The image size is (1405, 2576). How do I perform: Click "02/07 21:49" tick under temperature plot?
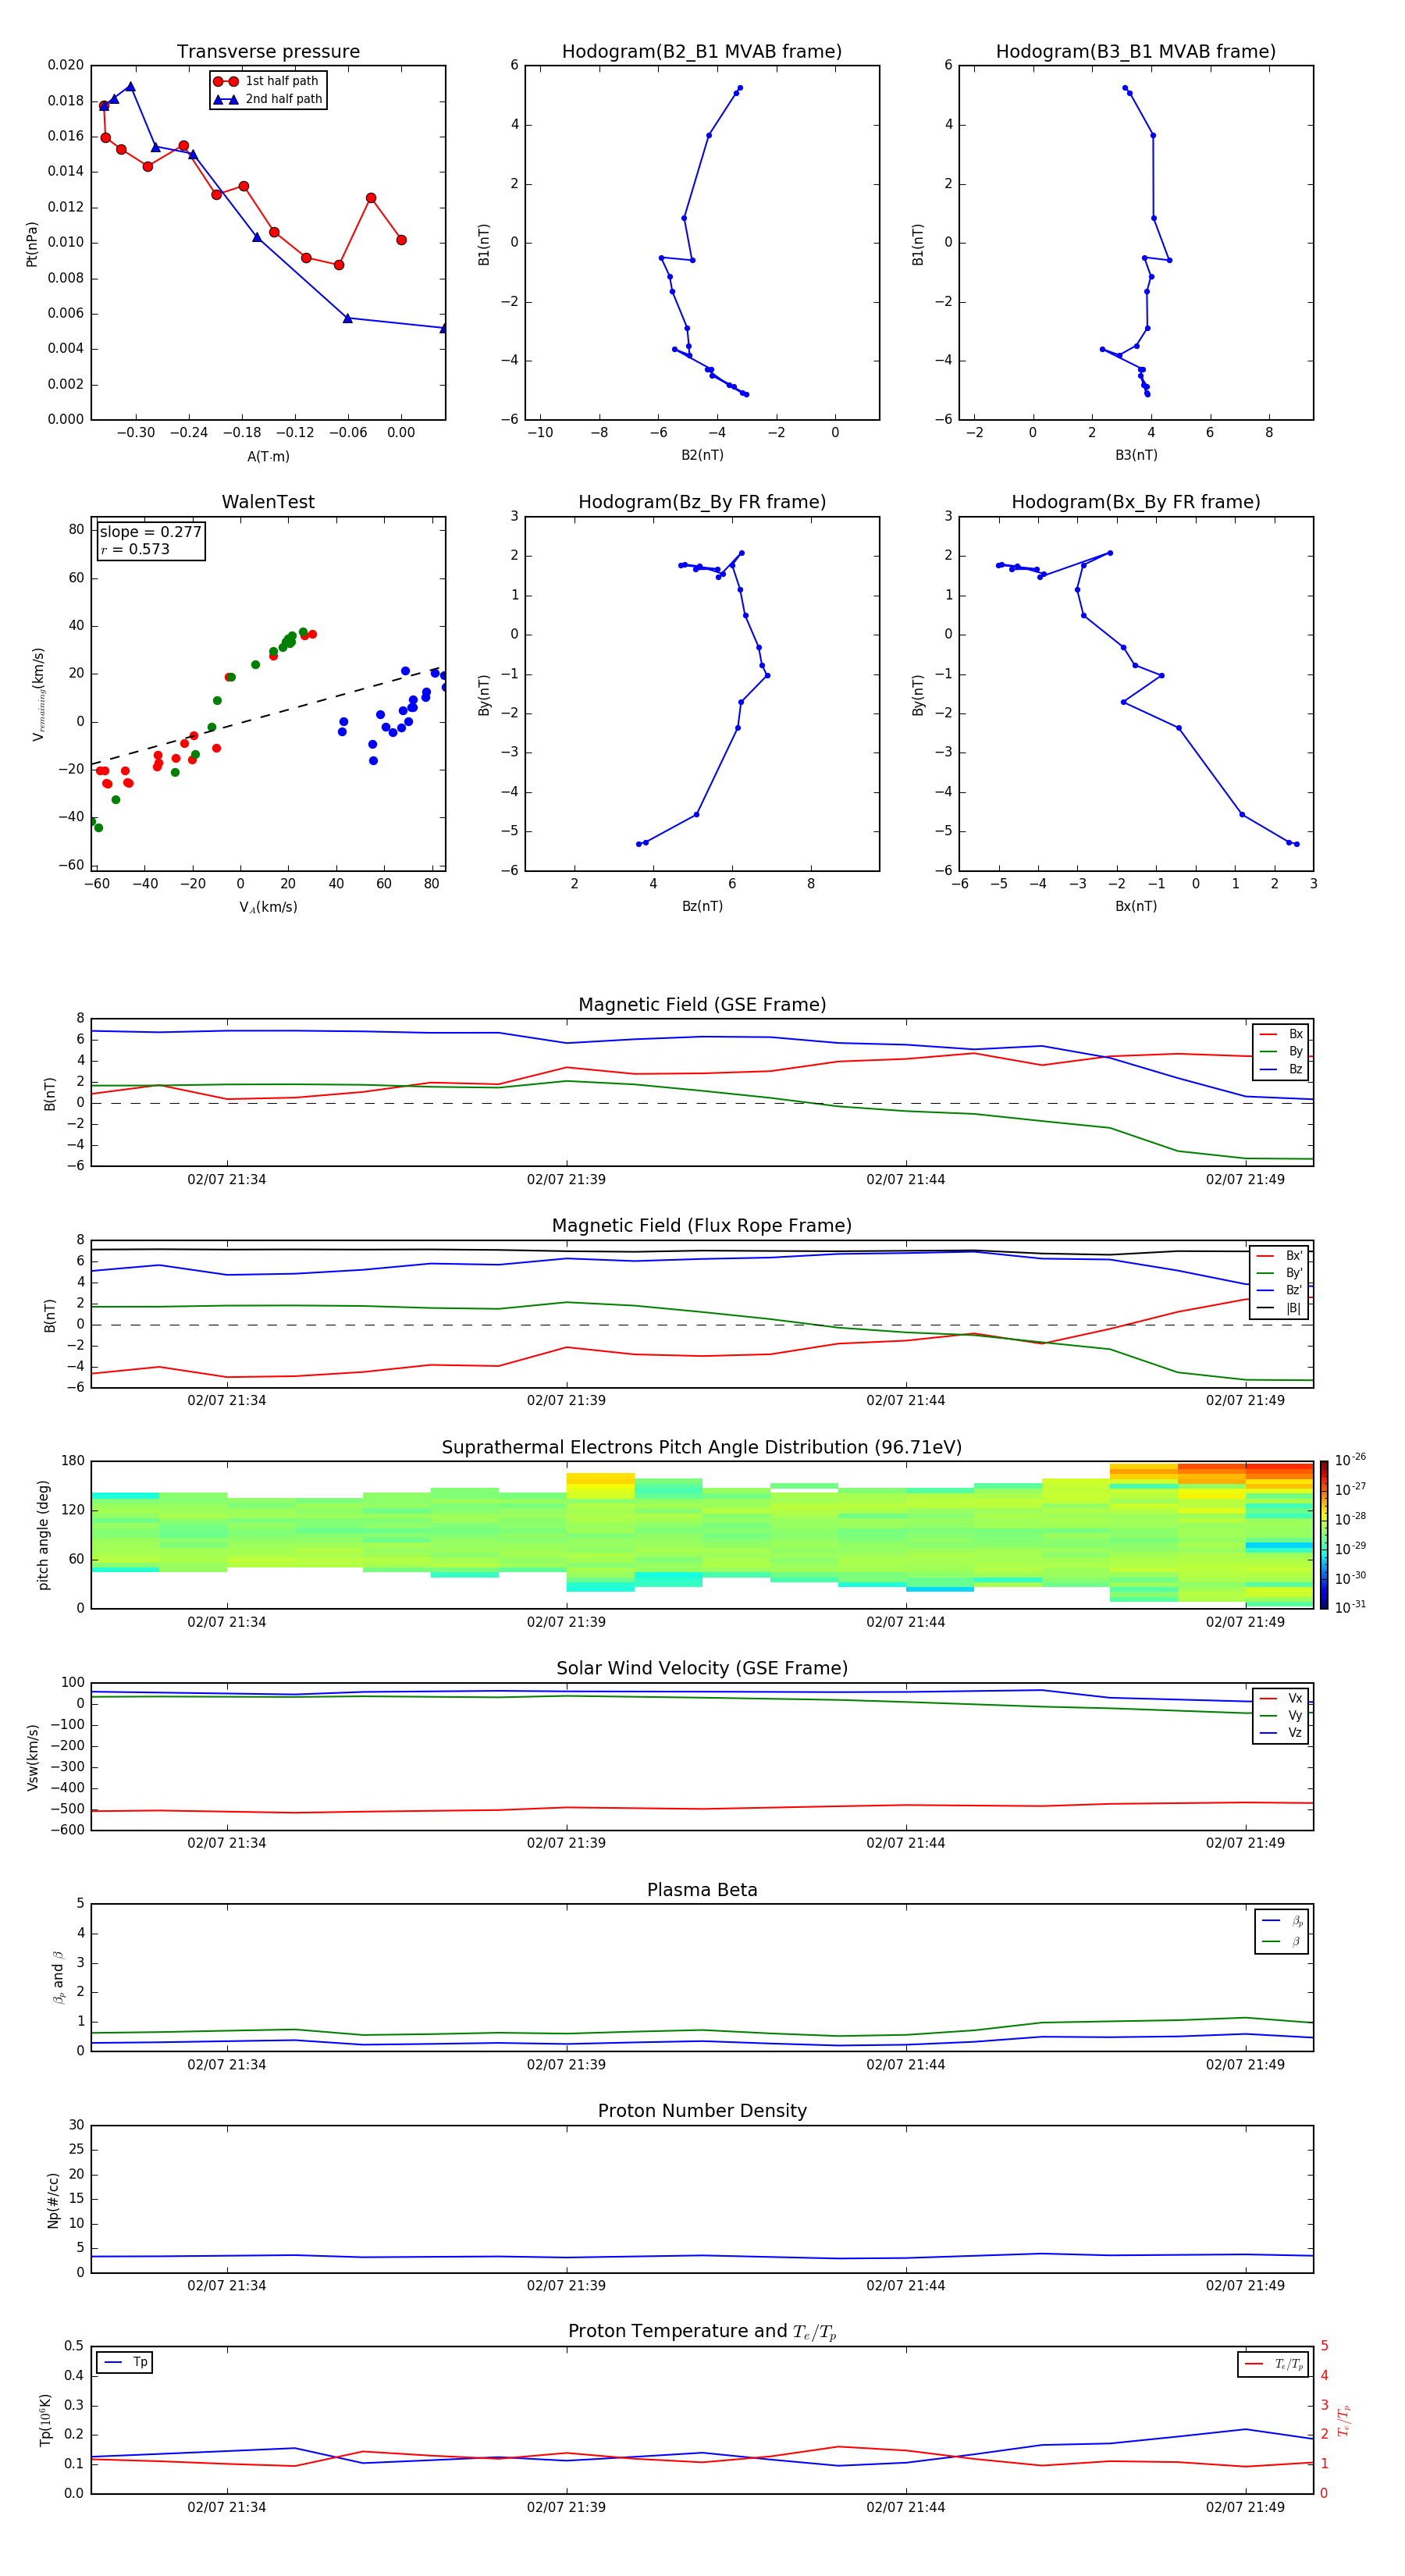click(1245, 2507)
